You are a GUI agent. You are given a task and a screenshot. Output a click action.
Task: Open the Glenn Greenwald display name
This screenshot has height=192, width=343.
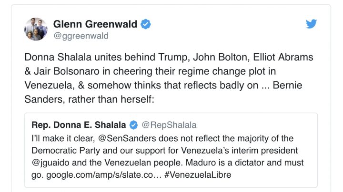95,24
